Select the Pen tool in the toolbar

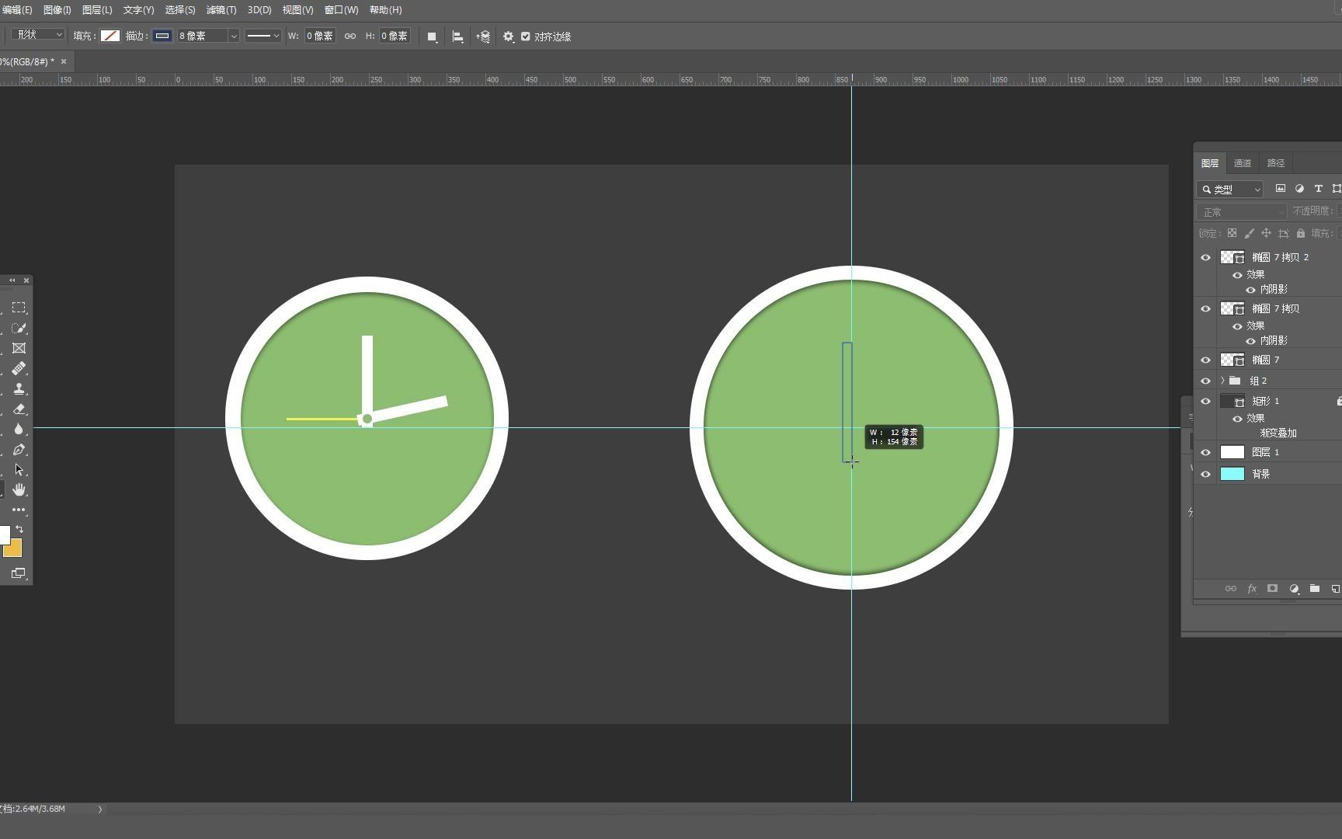(19, 449)
